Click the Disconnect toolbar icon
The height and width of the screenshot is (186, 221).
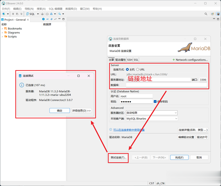tap(21, 14)
